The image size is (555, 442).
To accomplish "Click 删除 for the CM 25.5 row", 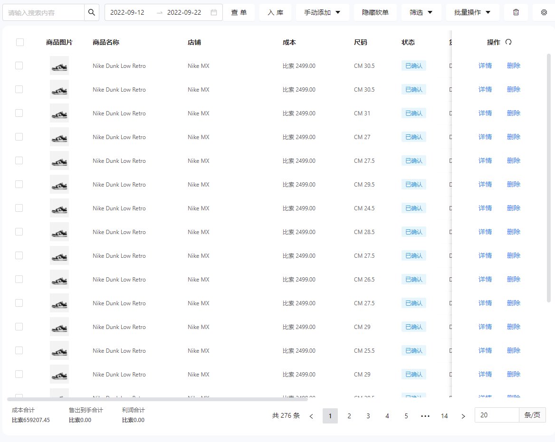I will tap(514, 350).
